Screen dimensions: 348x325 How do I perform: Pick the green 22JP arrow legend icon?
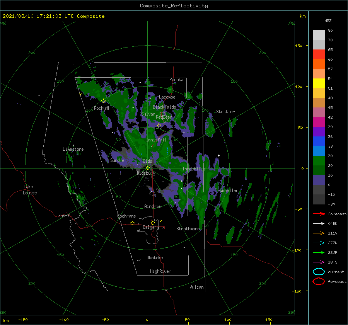click(319, 252)
